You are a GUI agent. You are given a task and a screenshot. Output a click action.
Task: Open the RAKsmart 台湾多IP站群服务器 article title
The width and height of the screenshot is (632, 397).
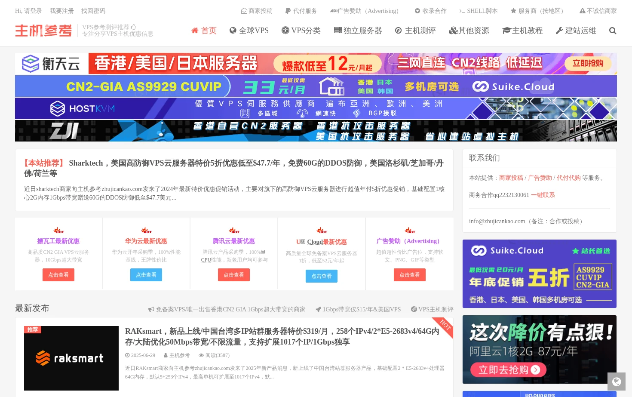click(282, 336)
